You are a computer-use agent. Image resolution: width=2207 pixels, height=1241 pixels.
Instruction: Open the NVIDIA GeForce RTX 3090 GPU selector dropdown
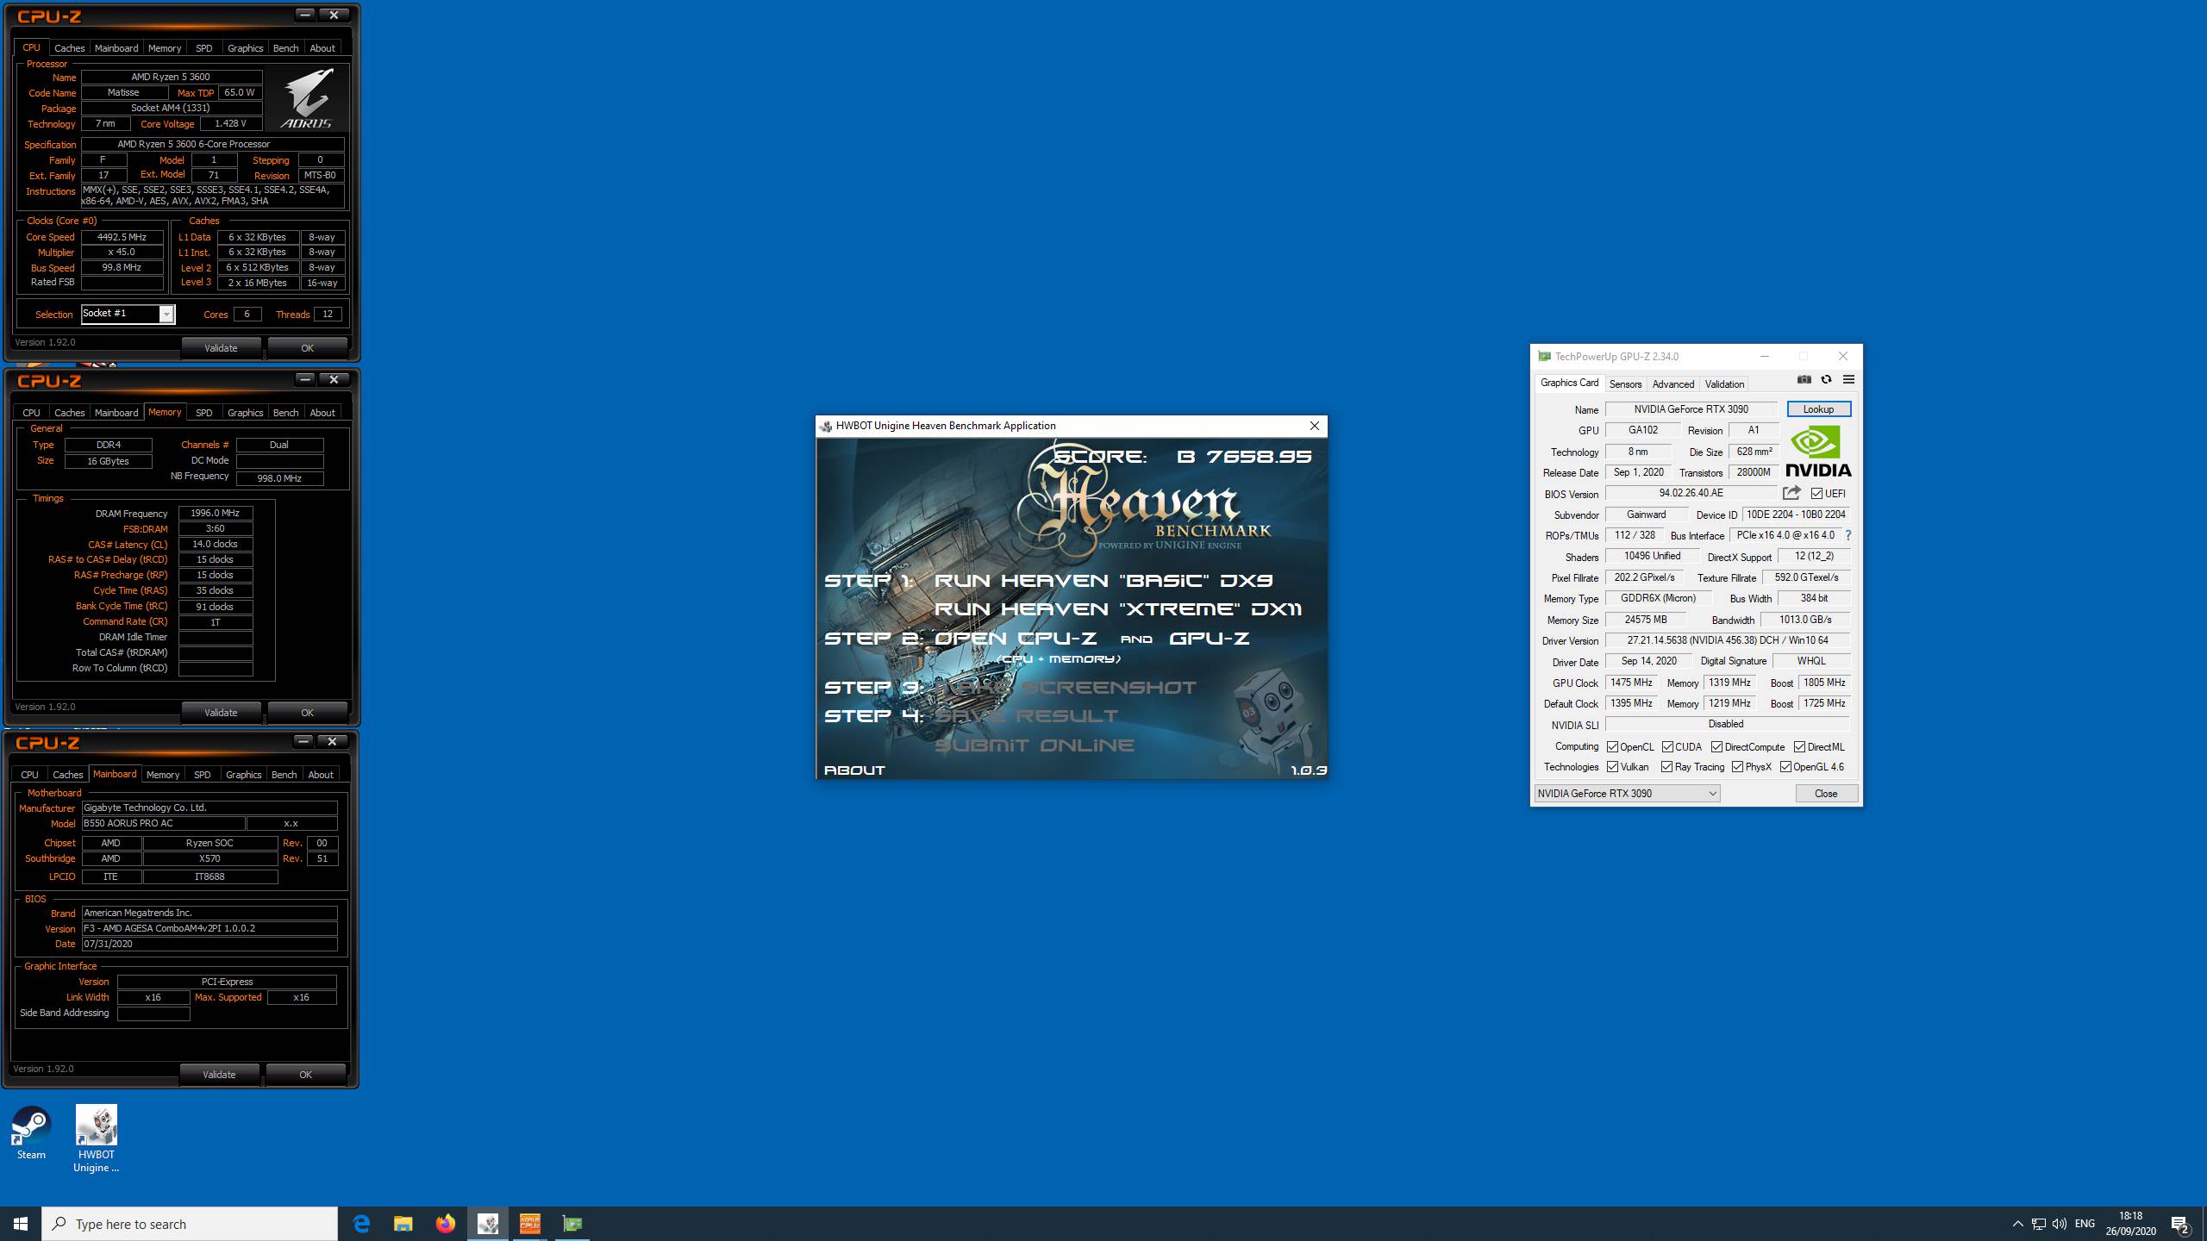pyautogui.click(x=1627, y=794)
